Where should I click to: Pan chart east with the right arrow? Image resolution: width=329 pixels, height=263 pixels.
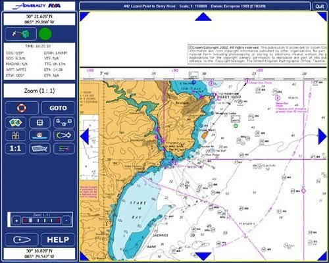pyautogui.click(x=322, y=136)
